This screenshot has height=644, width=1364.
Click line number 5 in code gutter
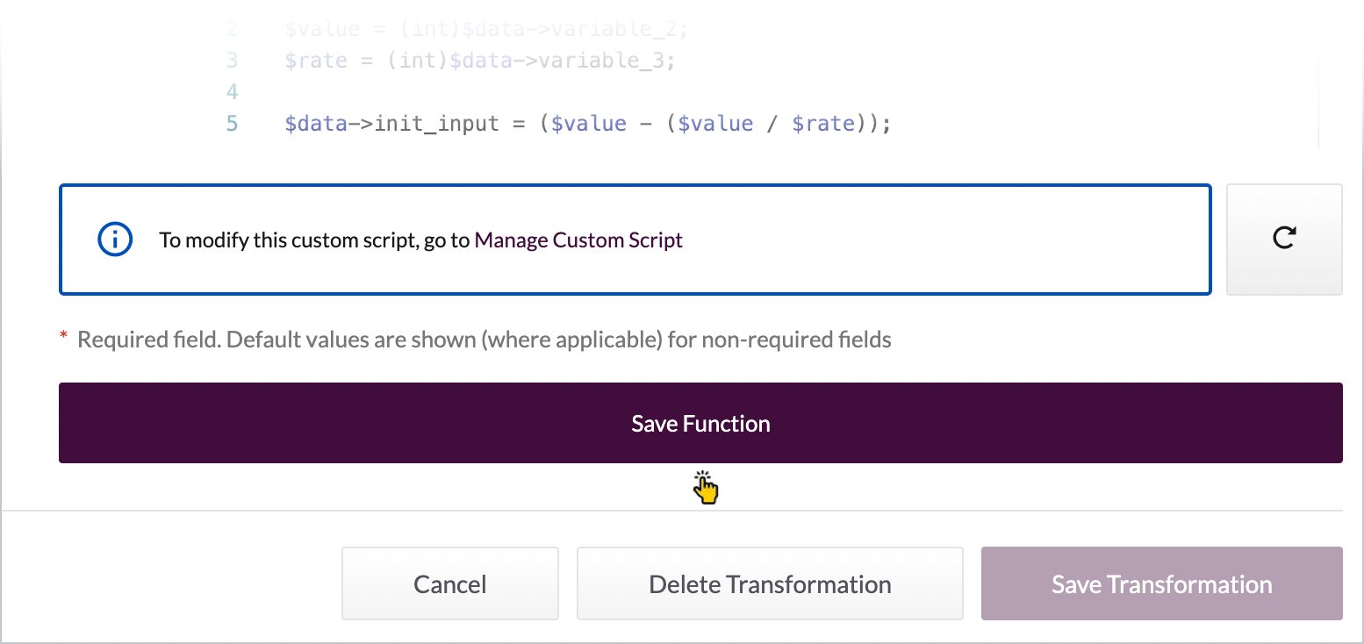pos(232,124)
